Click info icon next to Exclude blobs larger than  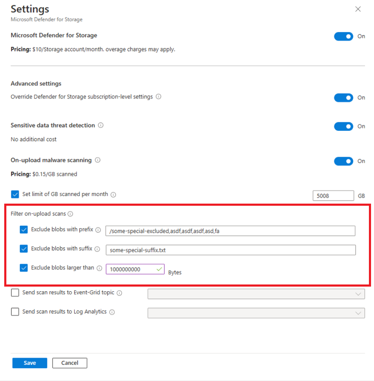click(99, 268)
